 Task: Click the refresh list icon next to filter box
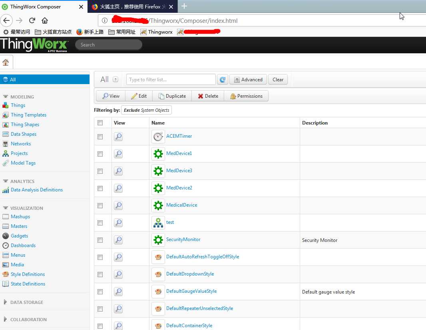[x=223, y=80]
